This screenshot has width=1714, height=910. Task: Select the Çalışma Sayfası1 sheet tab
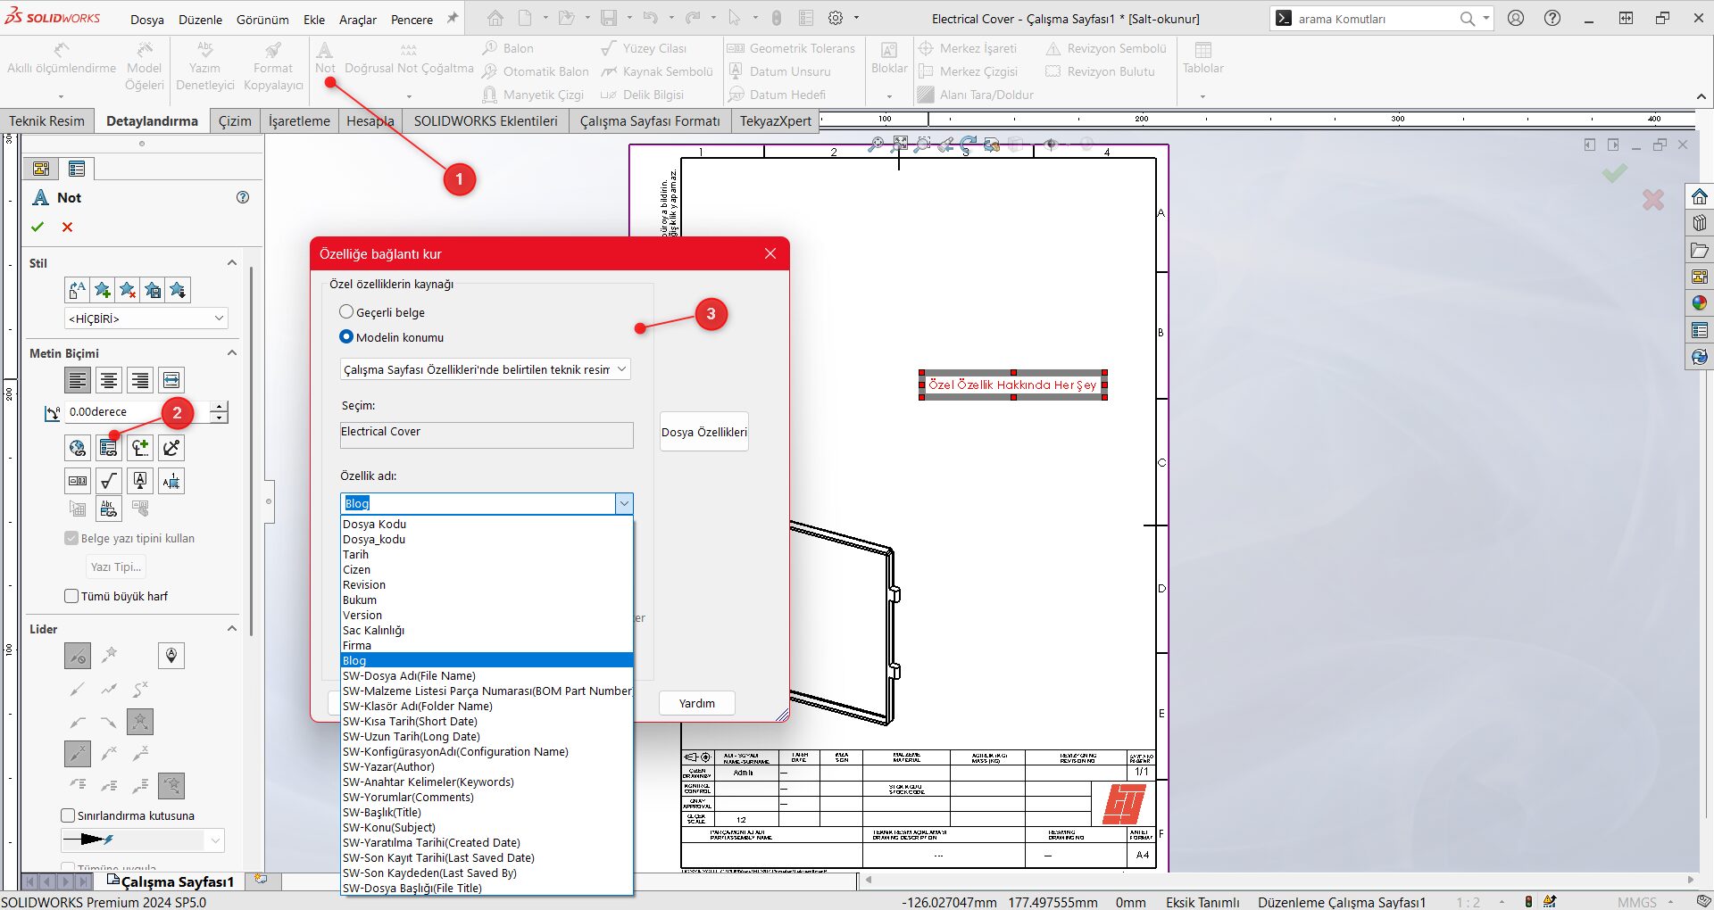click(x=171, y=881)
